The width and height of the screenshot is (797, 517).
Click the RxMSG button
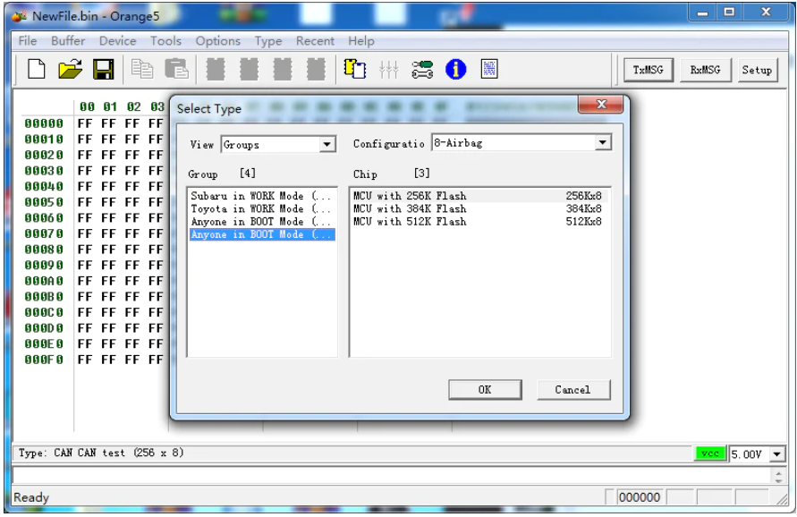(705, 70)
